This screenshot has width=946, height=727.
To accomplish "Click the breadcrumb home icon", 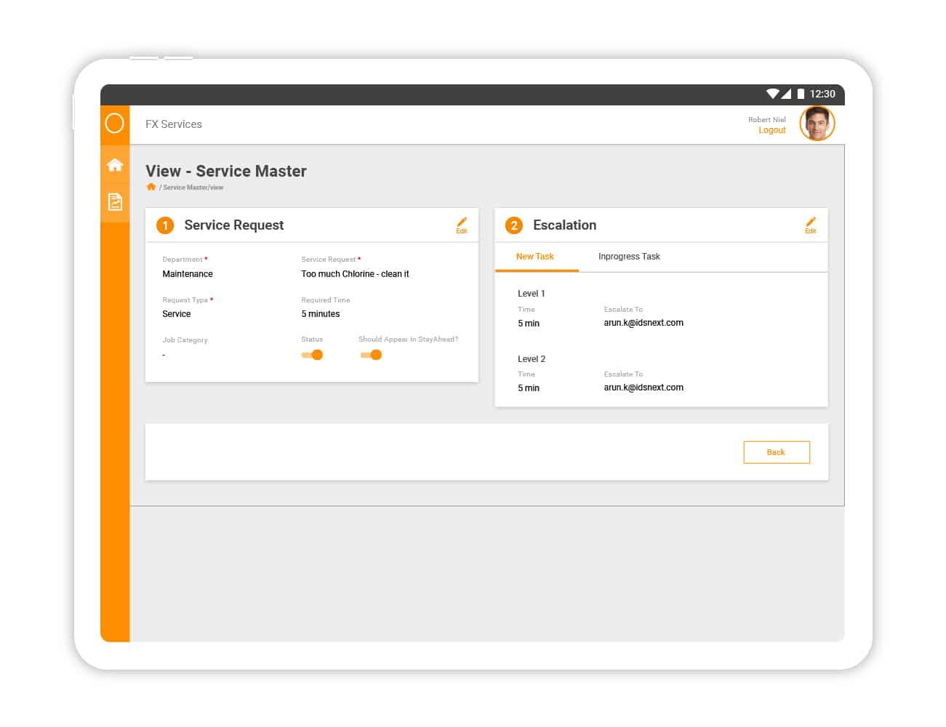I will pos(151,187).
